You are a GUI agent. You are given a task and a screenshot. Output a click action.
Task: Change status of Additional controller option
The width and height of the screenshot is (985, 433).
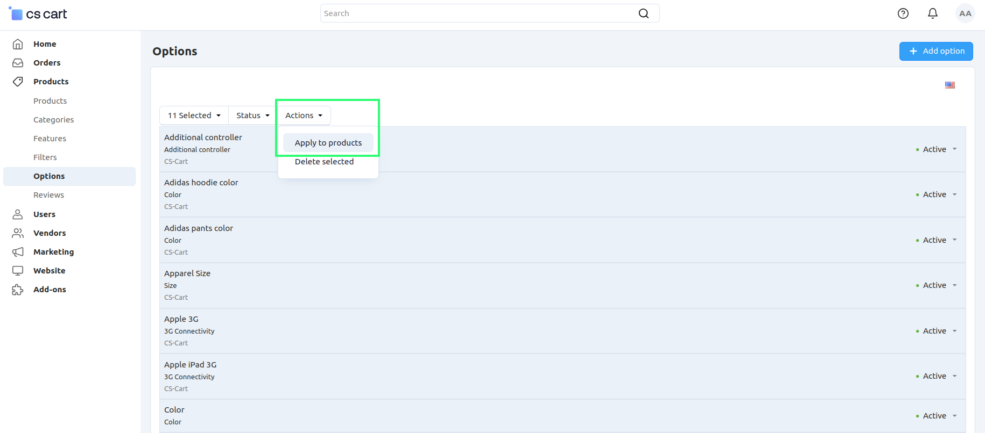[936, 149]
